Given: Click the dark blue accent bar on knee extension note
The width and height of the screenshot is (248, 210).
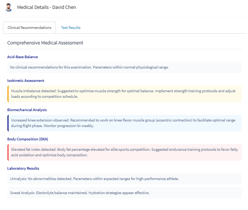Looking at the screenshot, I should (x=8, y=123).
